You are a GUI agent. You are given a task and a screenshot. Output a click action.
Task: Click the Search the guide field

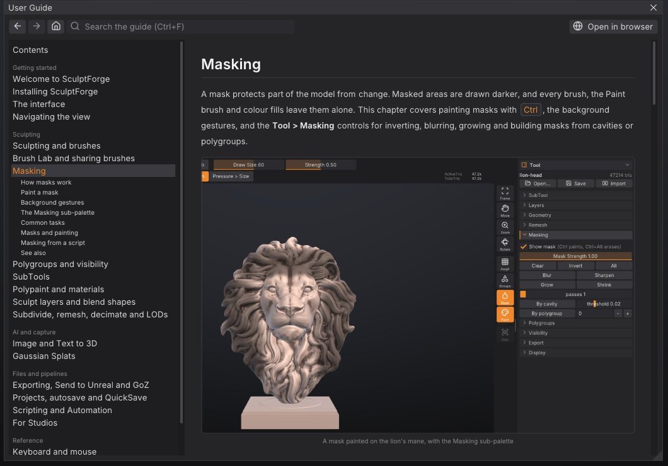[181, 26]
